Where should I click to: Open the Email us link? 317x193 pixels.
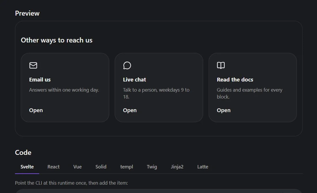tap(36, 110)
